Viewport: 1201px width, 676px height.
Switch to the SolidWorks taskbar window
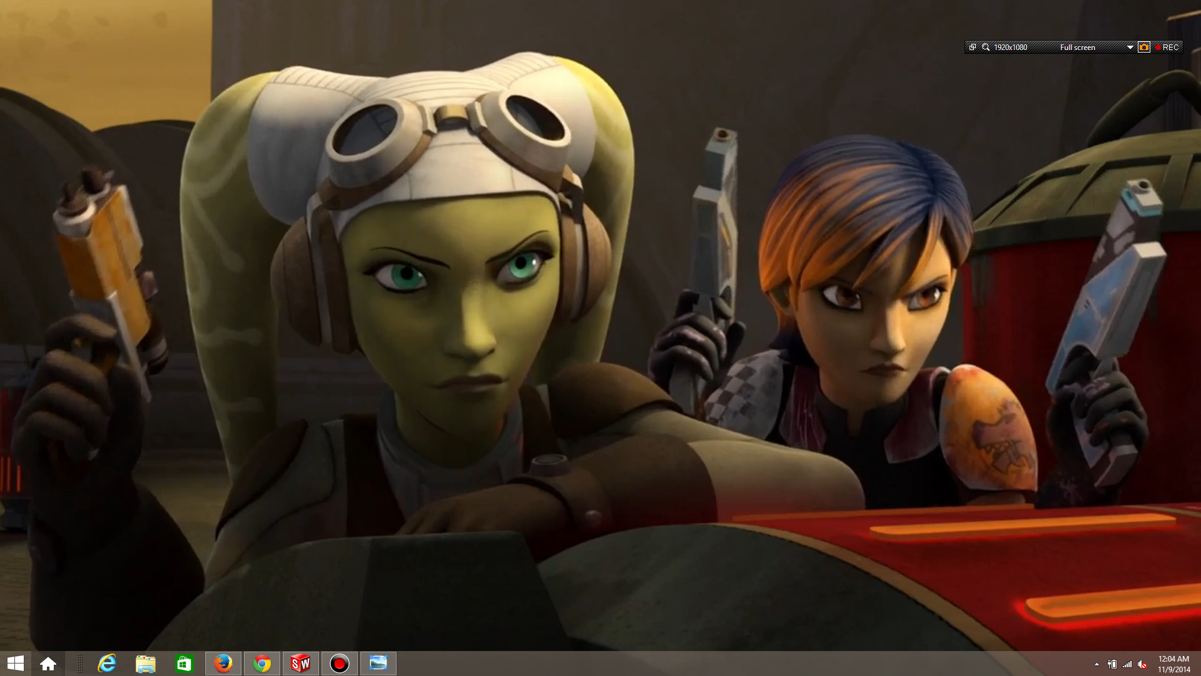pyautogui.click(x=301, y=663)
